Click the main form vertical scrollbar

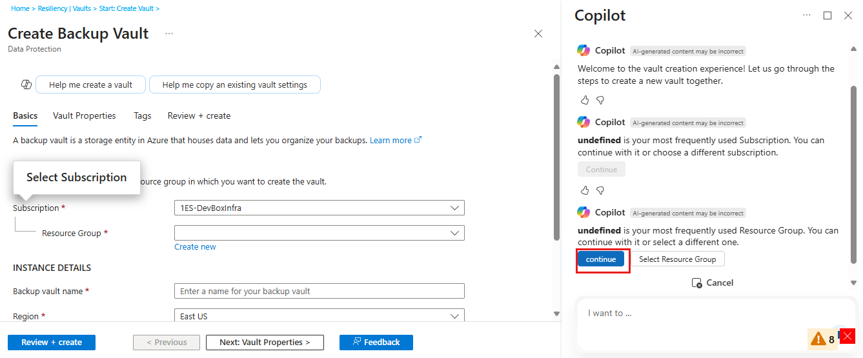click(x=556, y=155)
